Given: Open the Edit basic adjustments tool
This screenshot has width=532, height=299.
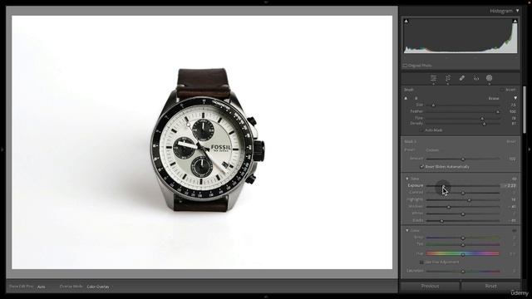Looking at the screenshot, I should point(434,78).
